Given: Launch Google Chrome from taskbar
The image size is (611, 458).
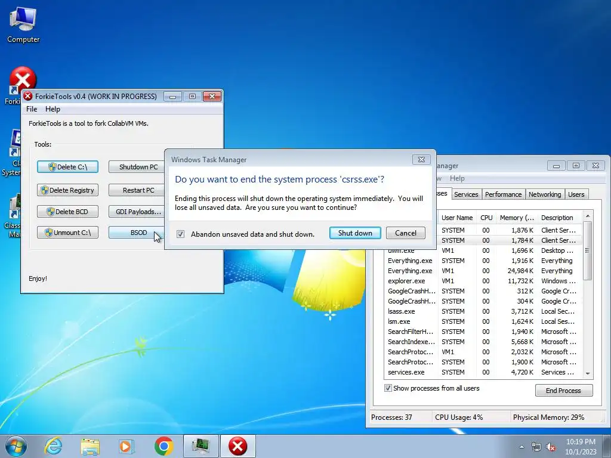Looking at the screenshot, I should coord(163,446).
